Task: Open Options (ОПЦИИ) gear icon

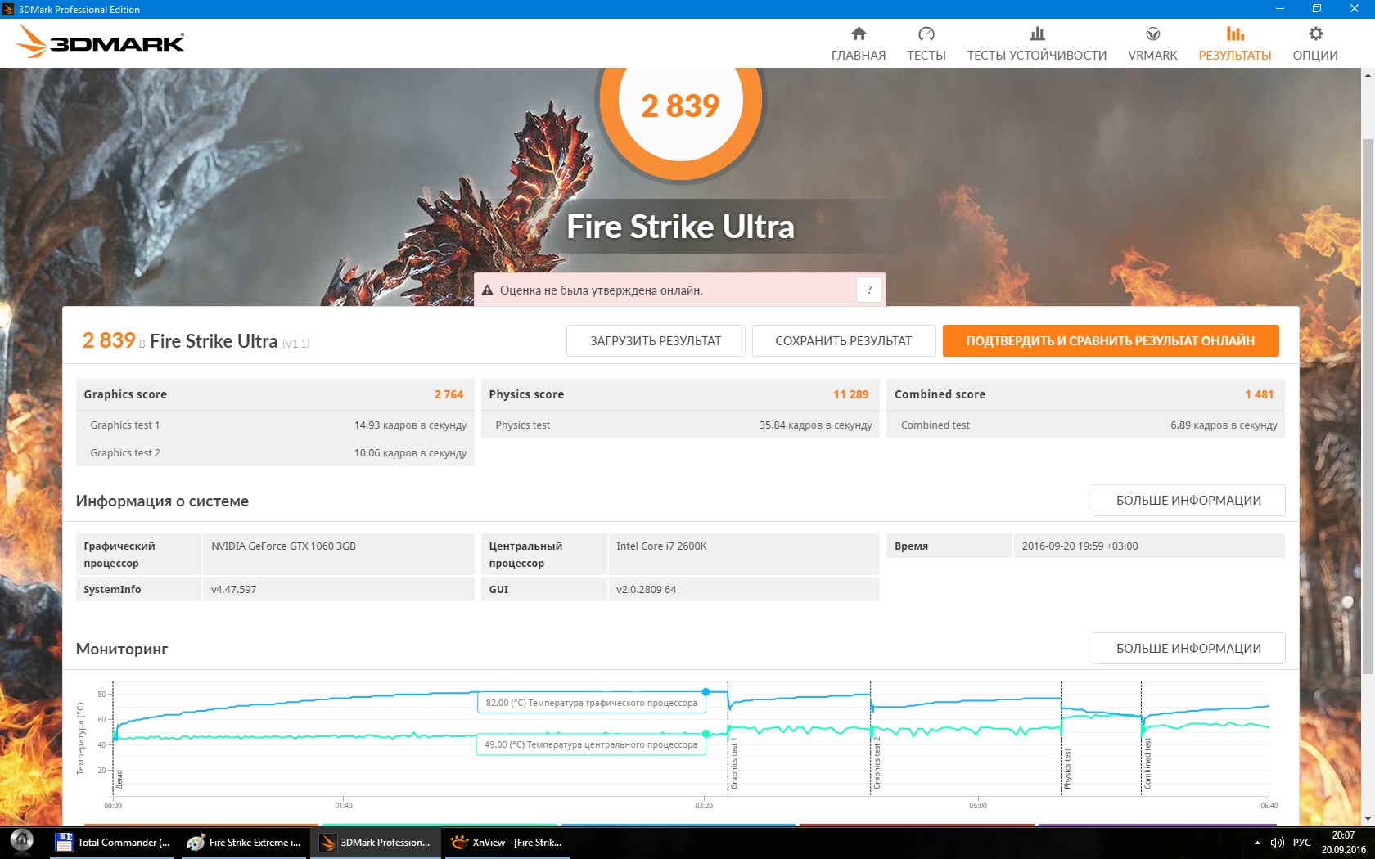Action: [x=1314, y=34]
